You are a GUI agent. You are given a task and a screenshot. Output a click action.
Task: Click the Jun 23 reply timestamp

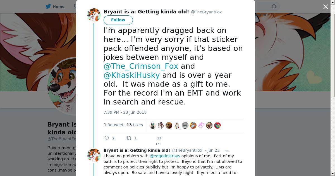213,150
